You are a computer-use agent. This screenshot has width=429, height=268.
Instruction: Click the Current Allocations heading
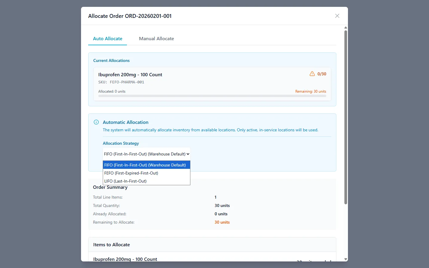[x=111, y=60]
